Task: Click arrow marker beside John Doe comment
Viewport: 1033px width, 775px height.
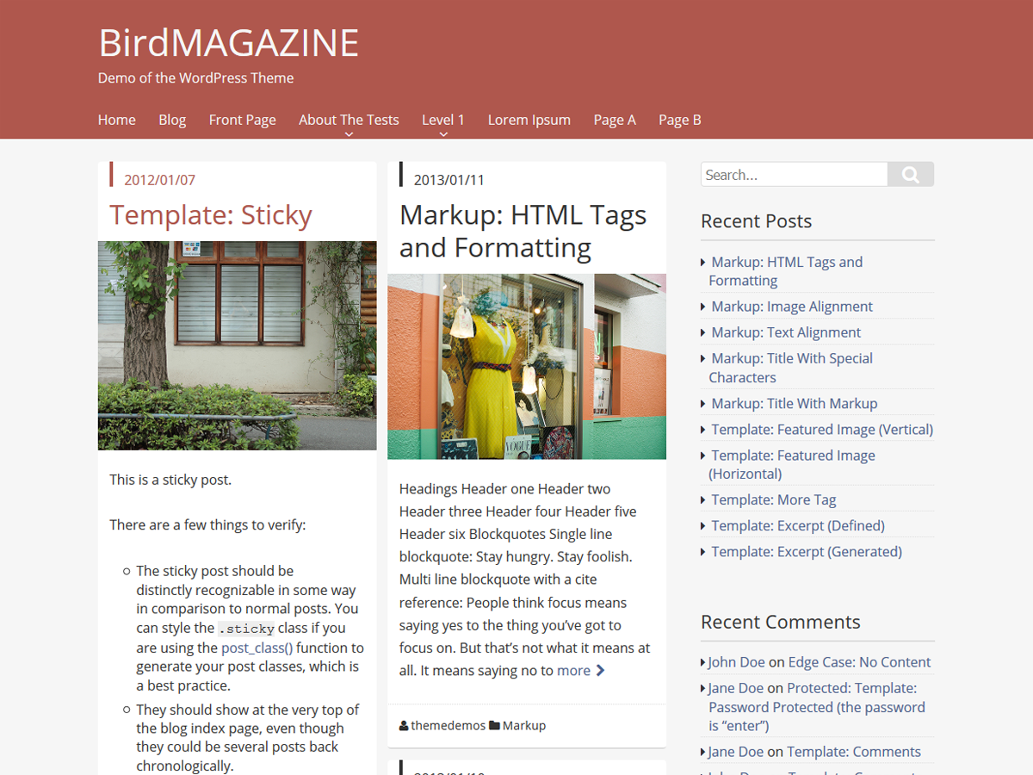Action: point(702,661)
